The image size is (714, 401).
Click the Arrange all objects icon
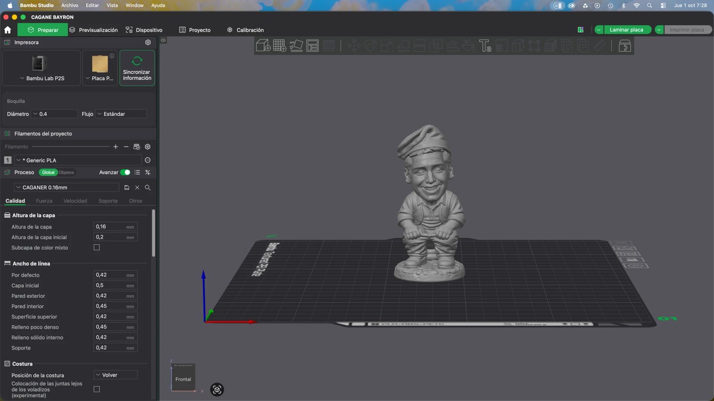pyautogui.click(x=313, y=46)
